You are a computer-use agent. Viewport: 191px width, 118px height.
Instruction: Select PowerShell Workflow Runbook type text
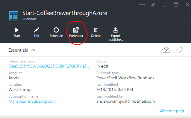pyautogui.click(x=125, y=78)
